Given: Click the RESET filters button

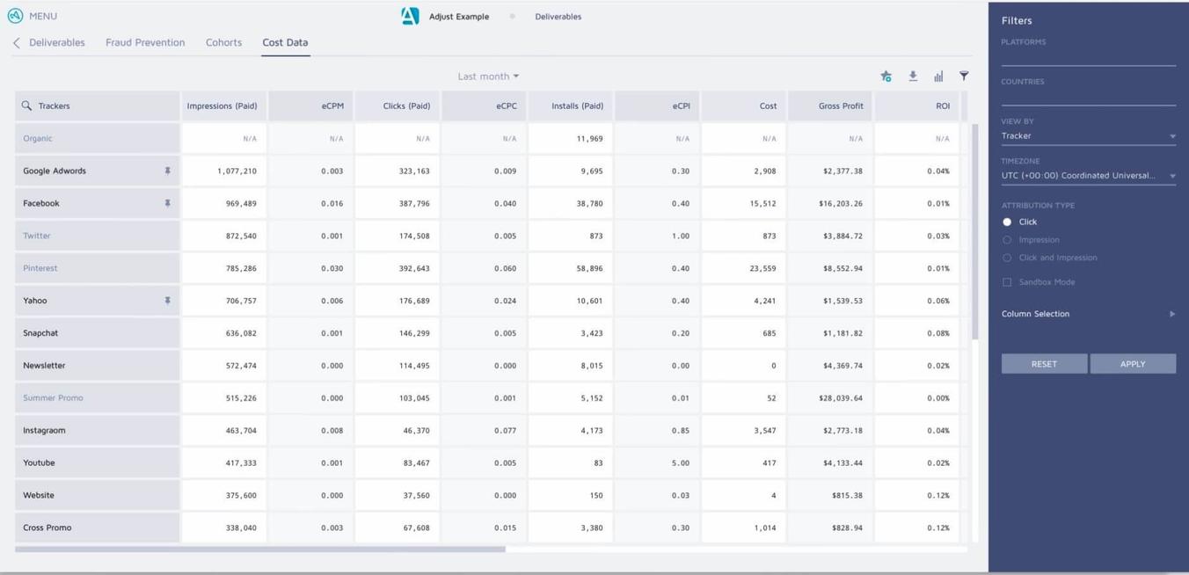Looking at the screenshot, I should (x=1044, y=364).
